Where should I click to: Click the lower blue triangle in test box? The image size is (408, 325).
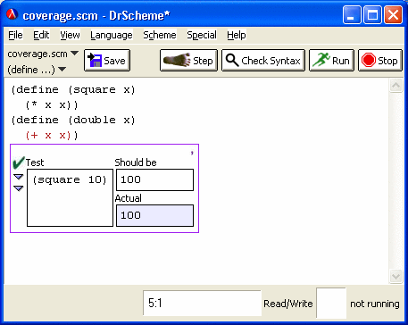[x=19, y=188]
